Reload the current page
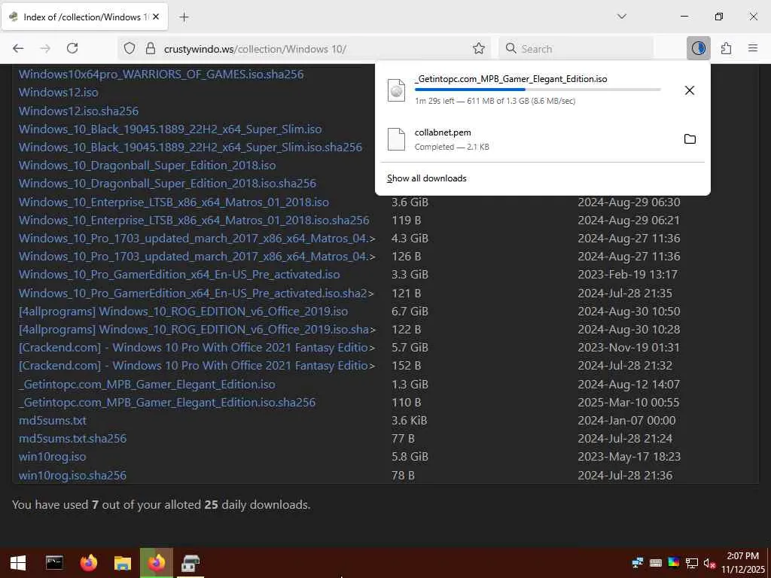The height and width of the screenshot is (578, 771). 72,48
